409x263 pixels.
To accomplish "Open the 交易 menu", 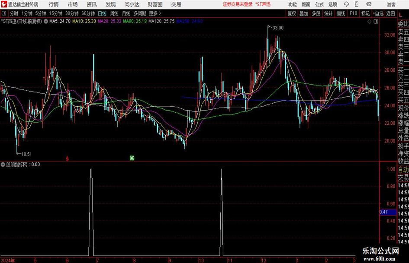I will (176, 4).
